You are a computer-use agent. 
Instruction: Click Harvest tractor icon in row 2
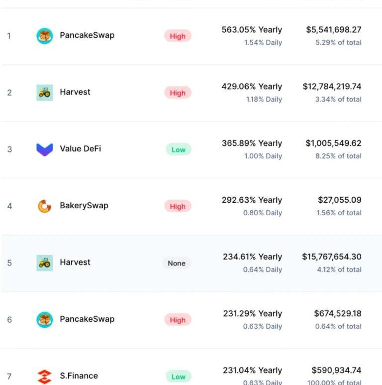point(44,93)
